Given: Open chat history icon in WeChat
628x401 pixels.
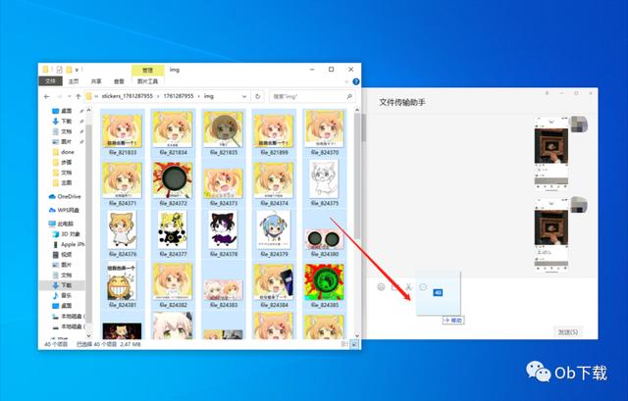Looking at the screenshot, I should pyautogui.click(x=423, y=287).
